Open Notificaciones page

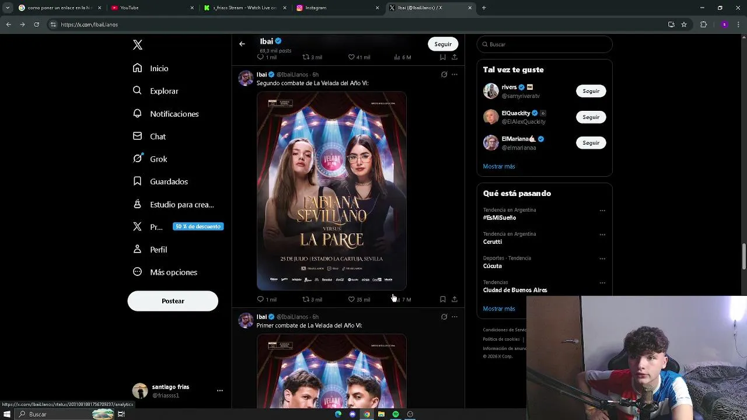coord(166,114)
